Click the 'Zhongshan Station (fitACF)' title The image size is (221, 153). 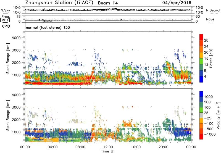59,3
